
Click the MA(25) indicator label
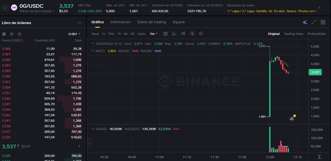(124, 51)
